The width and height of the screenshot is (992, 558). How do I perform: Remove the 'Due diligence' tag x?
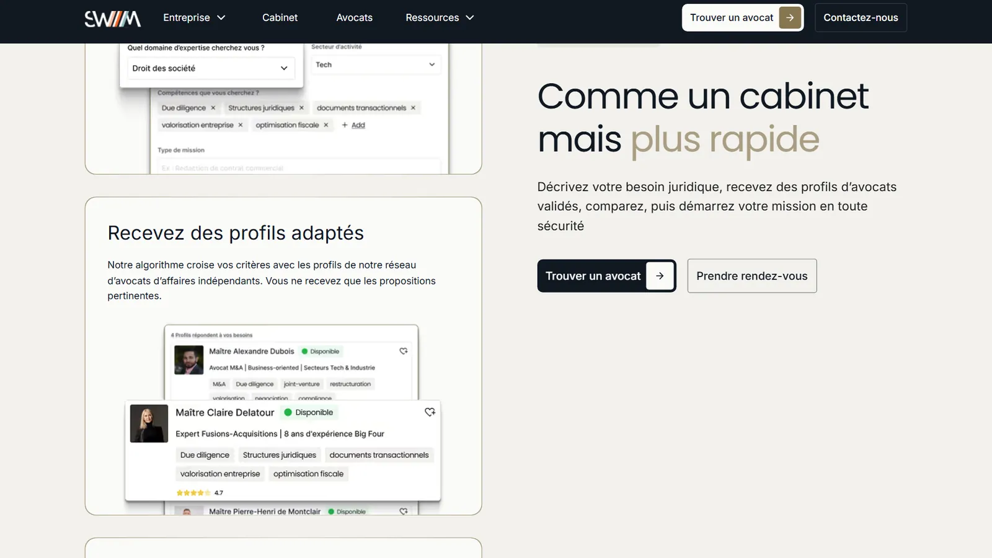click(213, 108)
